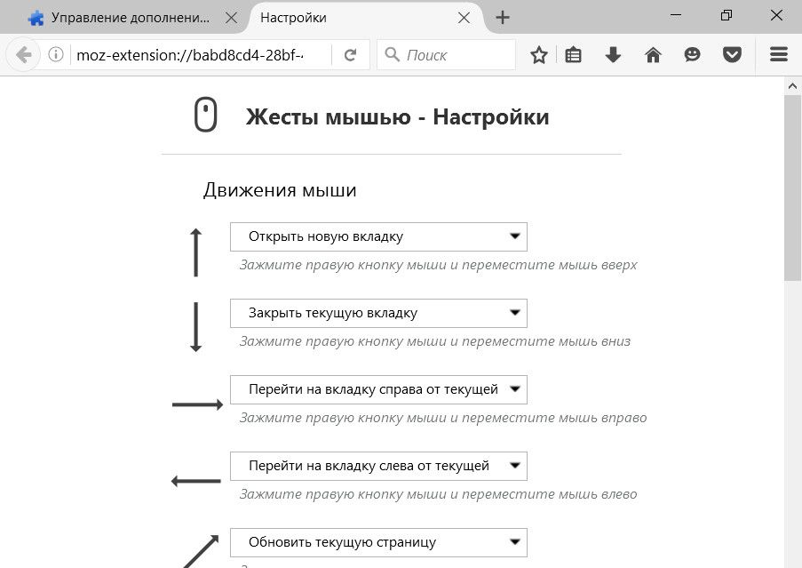
Task: Click the bookmark star icon
Action: (x=539, y=55)
